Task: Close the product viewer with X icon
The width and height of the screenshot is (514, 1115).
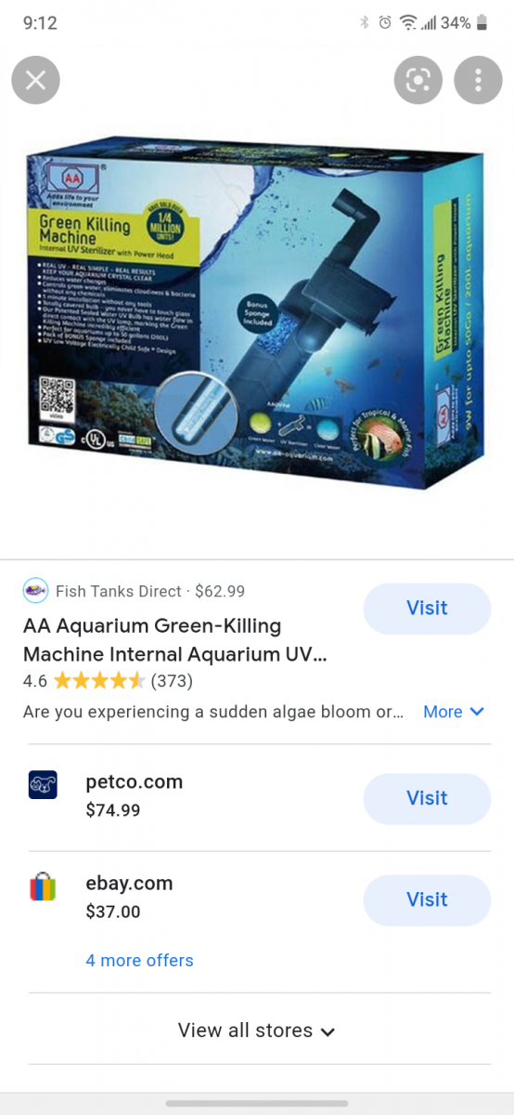Action: [x=35, y=80]
